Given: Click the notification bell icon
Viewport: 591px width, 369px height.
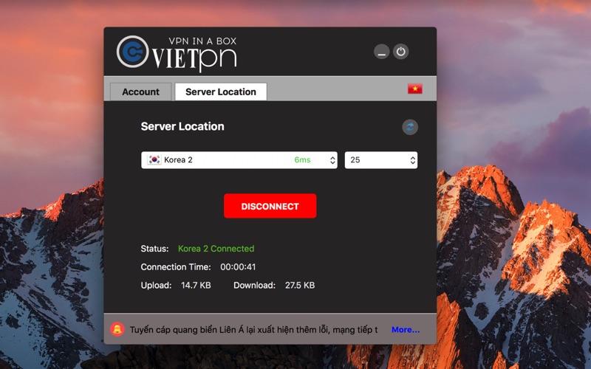Looking at the screenshot, I should (x=117, y=329).
